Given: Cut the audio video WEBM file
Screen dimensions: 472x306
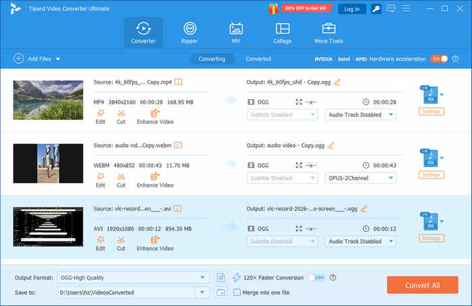Looking at the screenshot, I should (x=121, y=180).
